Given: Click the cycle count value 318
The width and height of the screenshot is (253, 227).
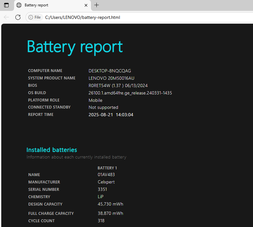Looking at the screenshot, I should (101, 221).
